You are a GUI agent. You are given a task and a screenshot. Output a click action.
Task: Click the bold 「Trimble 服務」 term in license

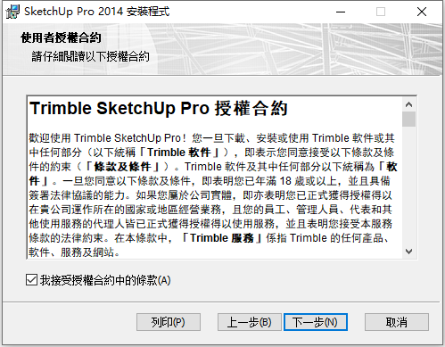pos(222,238)
